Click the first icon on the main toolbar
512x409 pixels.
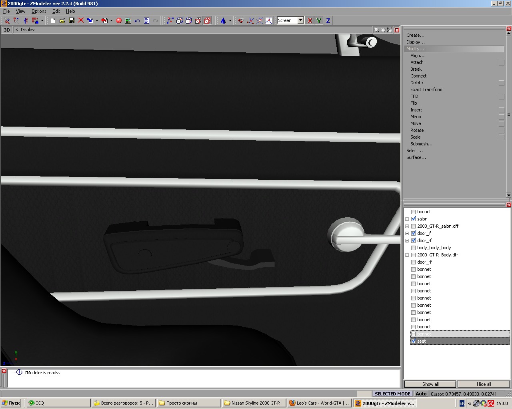click(7, 20)
